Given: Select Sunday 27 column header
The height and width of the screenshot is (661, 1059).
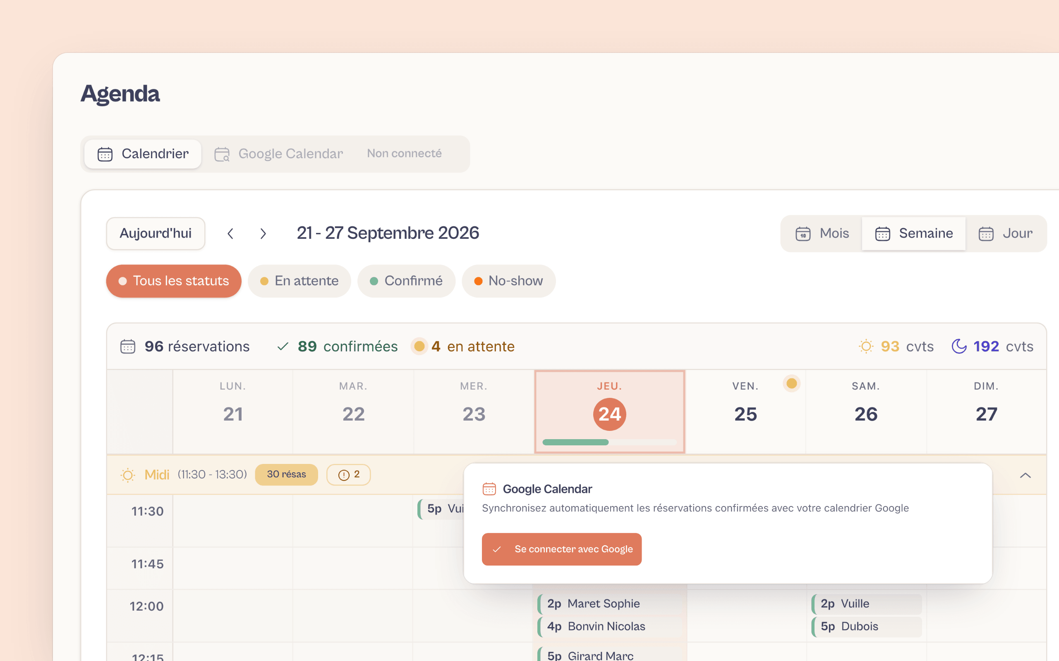Looking at the screenshot, I should coord(986,411).
